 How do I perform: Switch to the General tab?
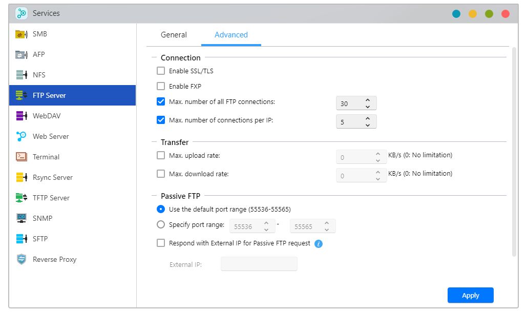click(174, 35)
